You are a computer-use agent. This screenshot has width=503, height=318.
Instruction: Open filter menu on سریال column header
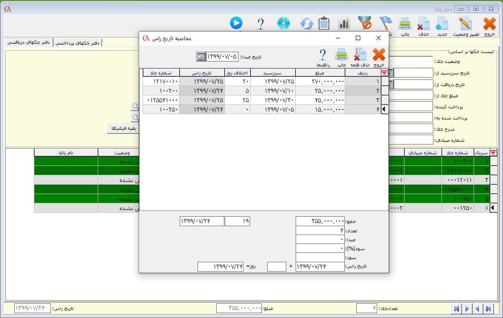click(x=493, y=153)
